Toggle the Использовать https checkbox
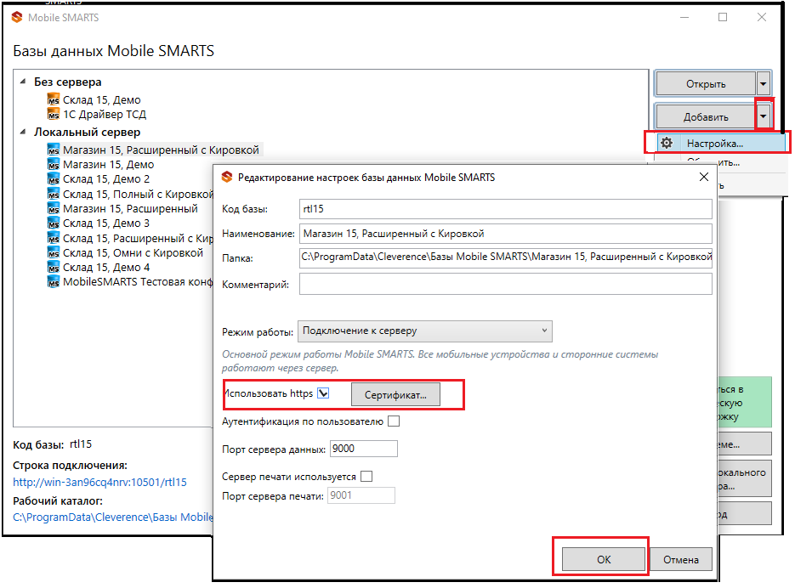 tap(323, 393)
